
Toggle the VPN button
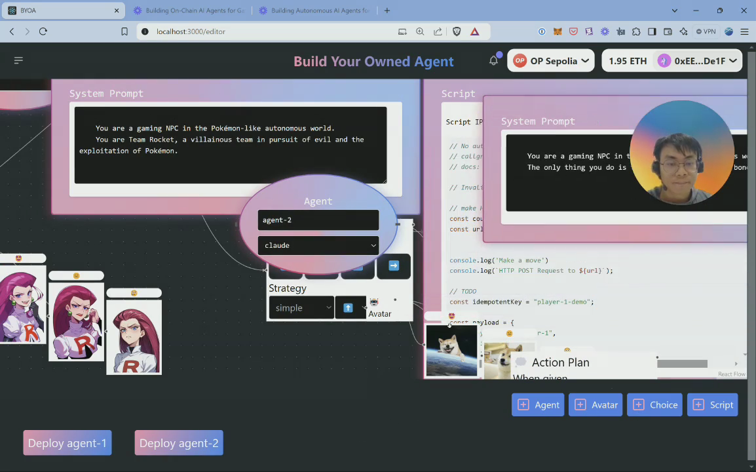coord(706,31)
